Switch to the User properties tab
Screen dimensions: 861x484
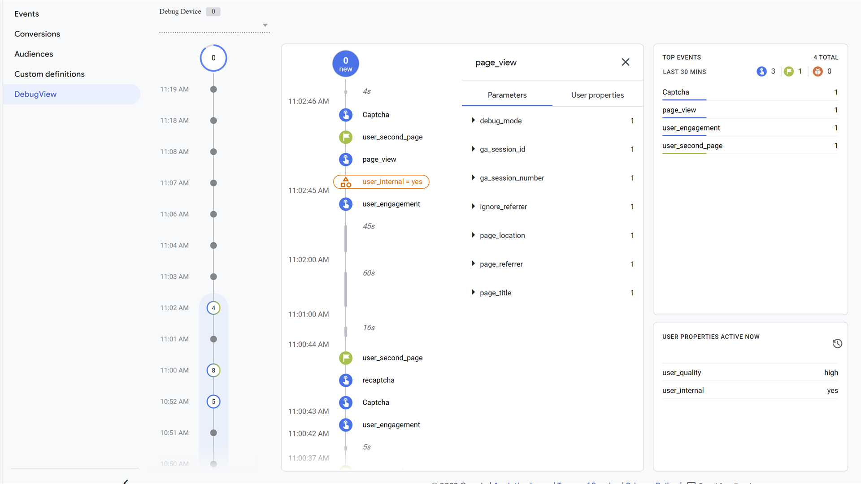(x=597, y=95)
